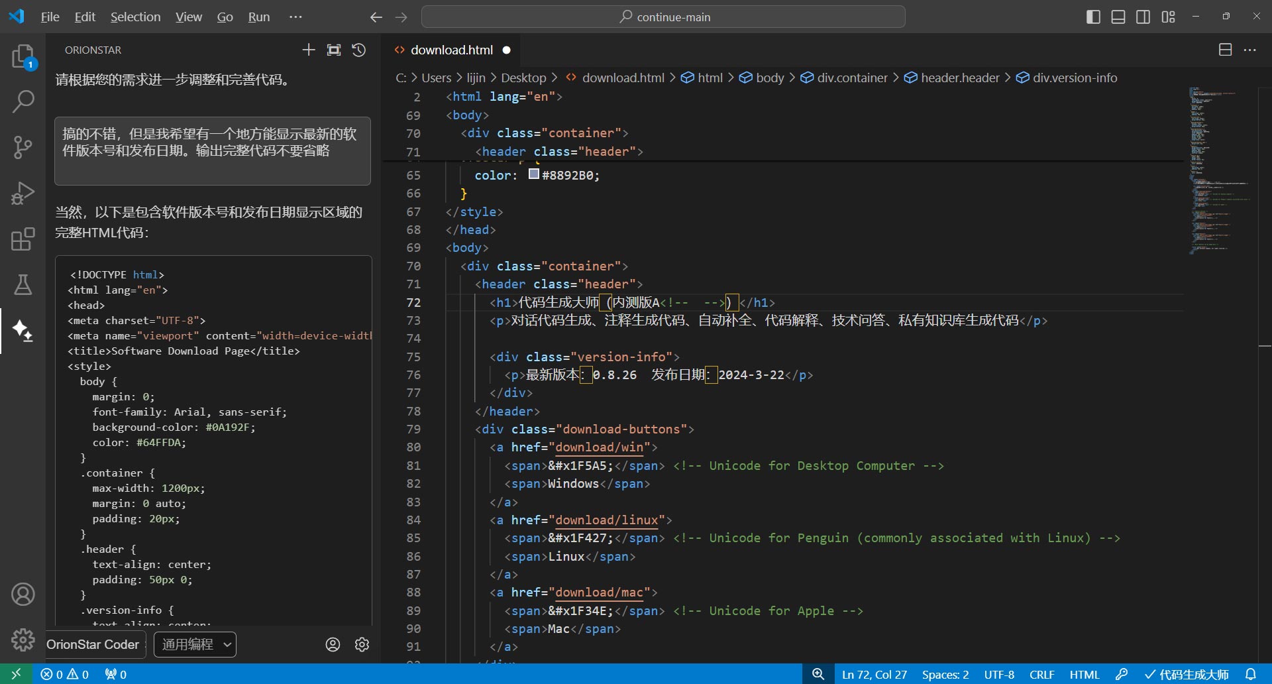The image size is (1272, 684).
Task: Toggle the primary side bar layout
Action: coord(1093,17)
